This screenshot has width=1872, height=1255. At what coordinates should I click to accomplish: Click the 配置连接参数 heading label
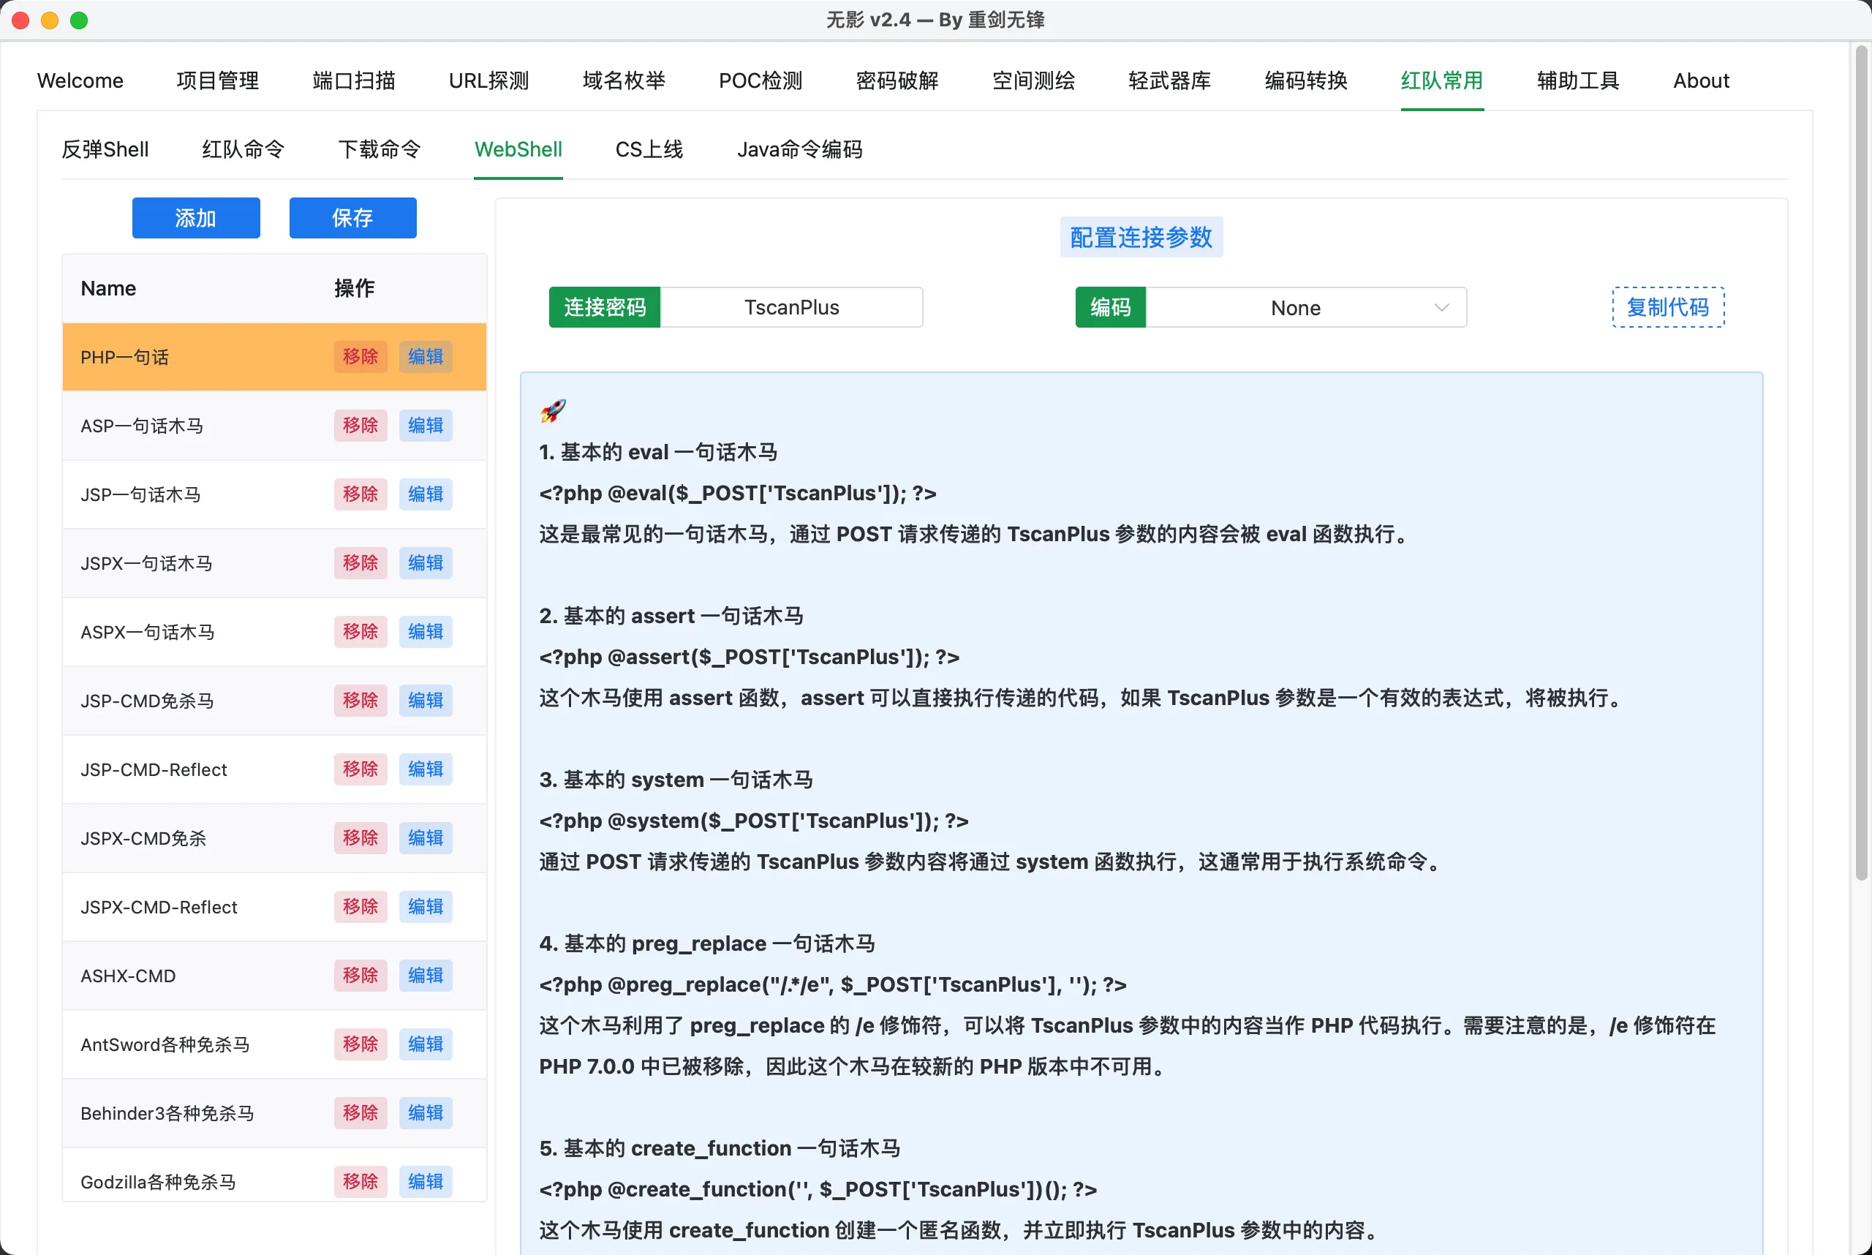[x=1141, y=237]
